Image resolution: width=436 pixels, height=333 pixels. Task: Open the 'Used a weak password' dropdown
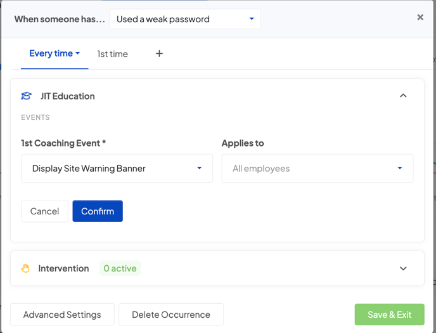tap(185, 19)
